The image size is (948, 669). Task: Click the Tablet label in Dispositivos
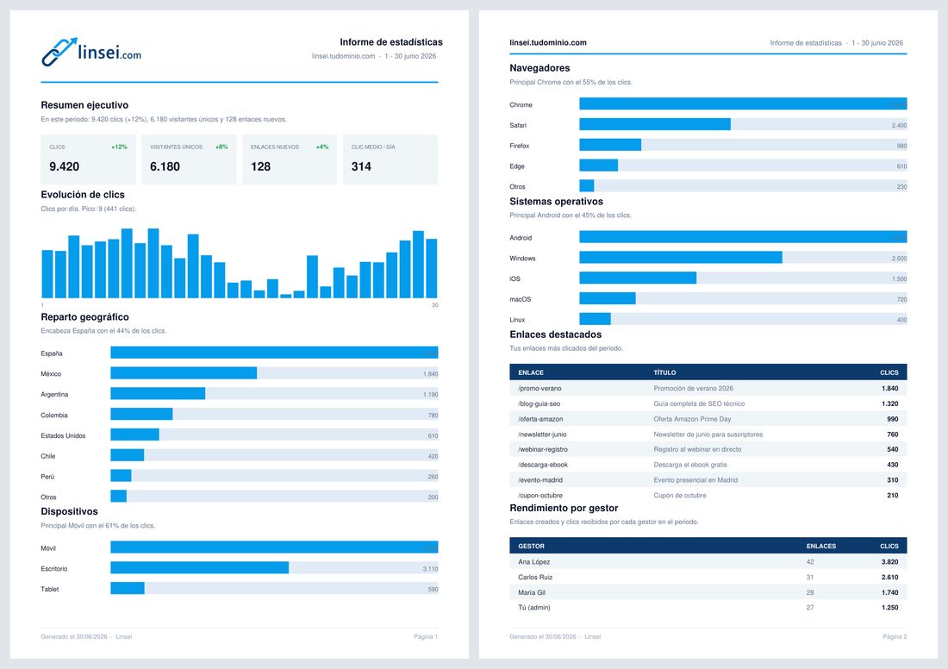50,589
